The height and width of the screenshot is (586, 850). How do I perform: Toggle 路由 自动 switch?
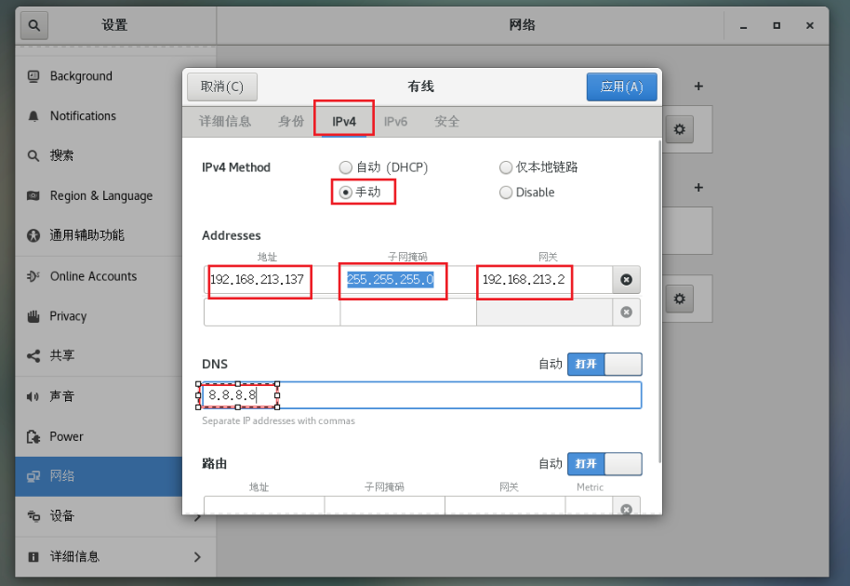(x=604, y=464)
